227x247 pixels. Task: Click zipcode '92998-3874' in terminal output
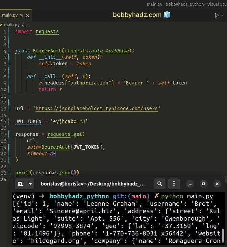[x=72, y=226]
